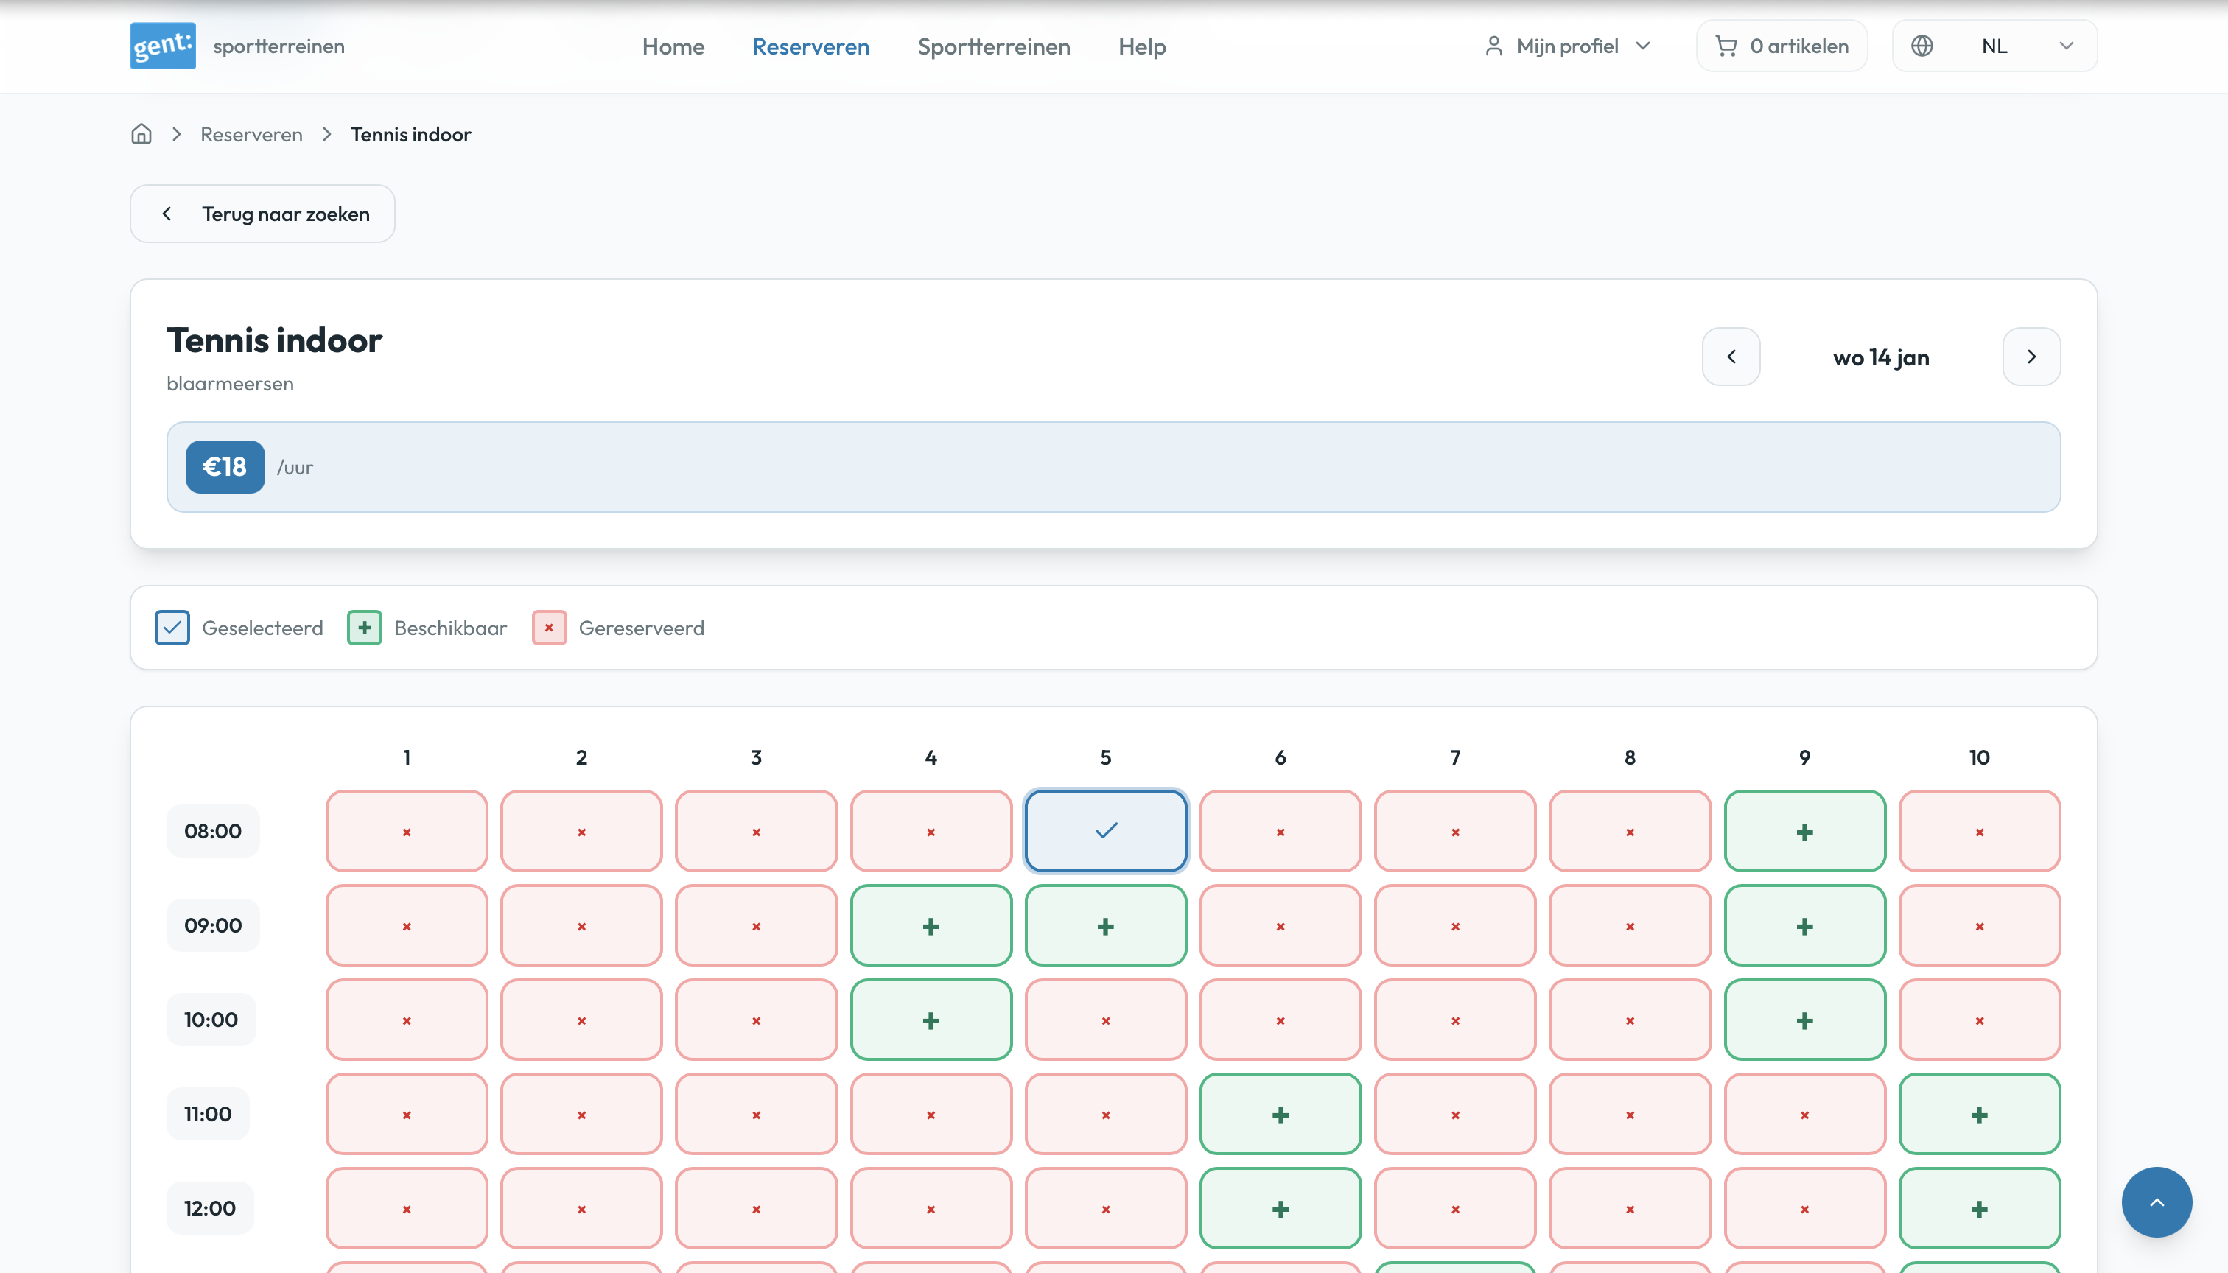2228x1273 pixels.
Task: Open Reserveren from the breadcrumb trail
Action: [x=251, y=134]
